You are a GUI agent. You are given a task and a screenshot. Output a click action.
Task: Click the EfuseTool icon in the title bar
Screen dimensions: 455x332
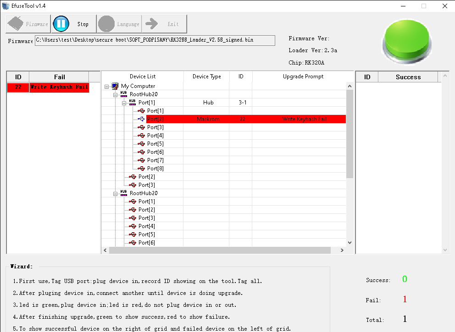pyautogui.click(x=5, y=6)
